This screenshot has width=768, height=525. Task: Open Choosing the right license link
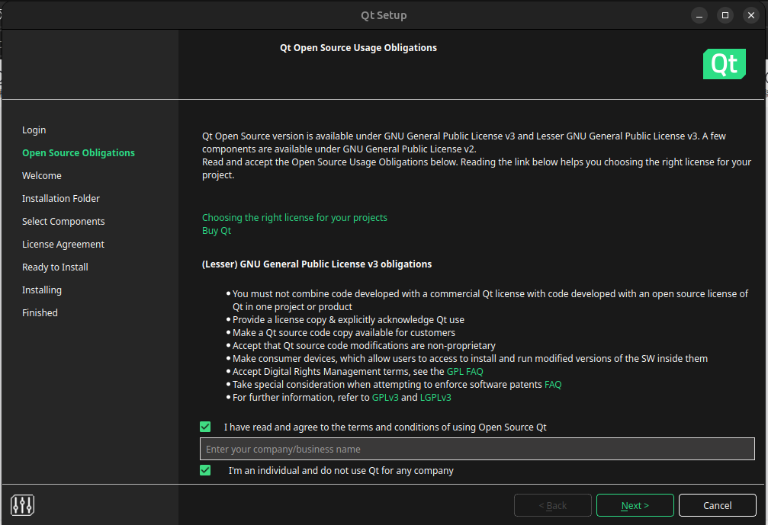[294, 217]
